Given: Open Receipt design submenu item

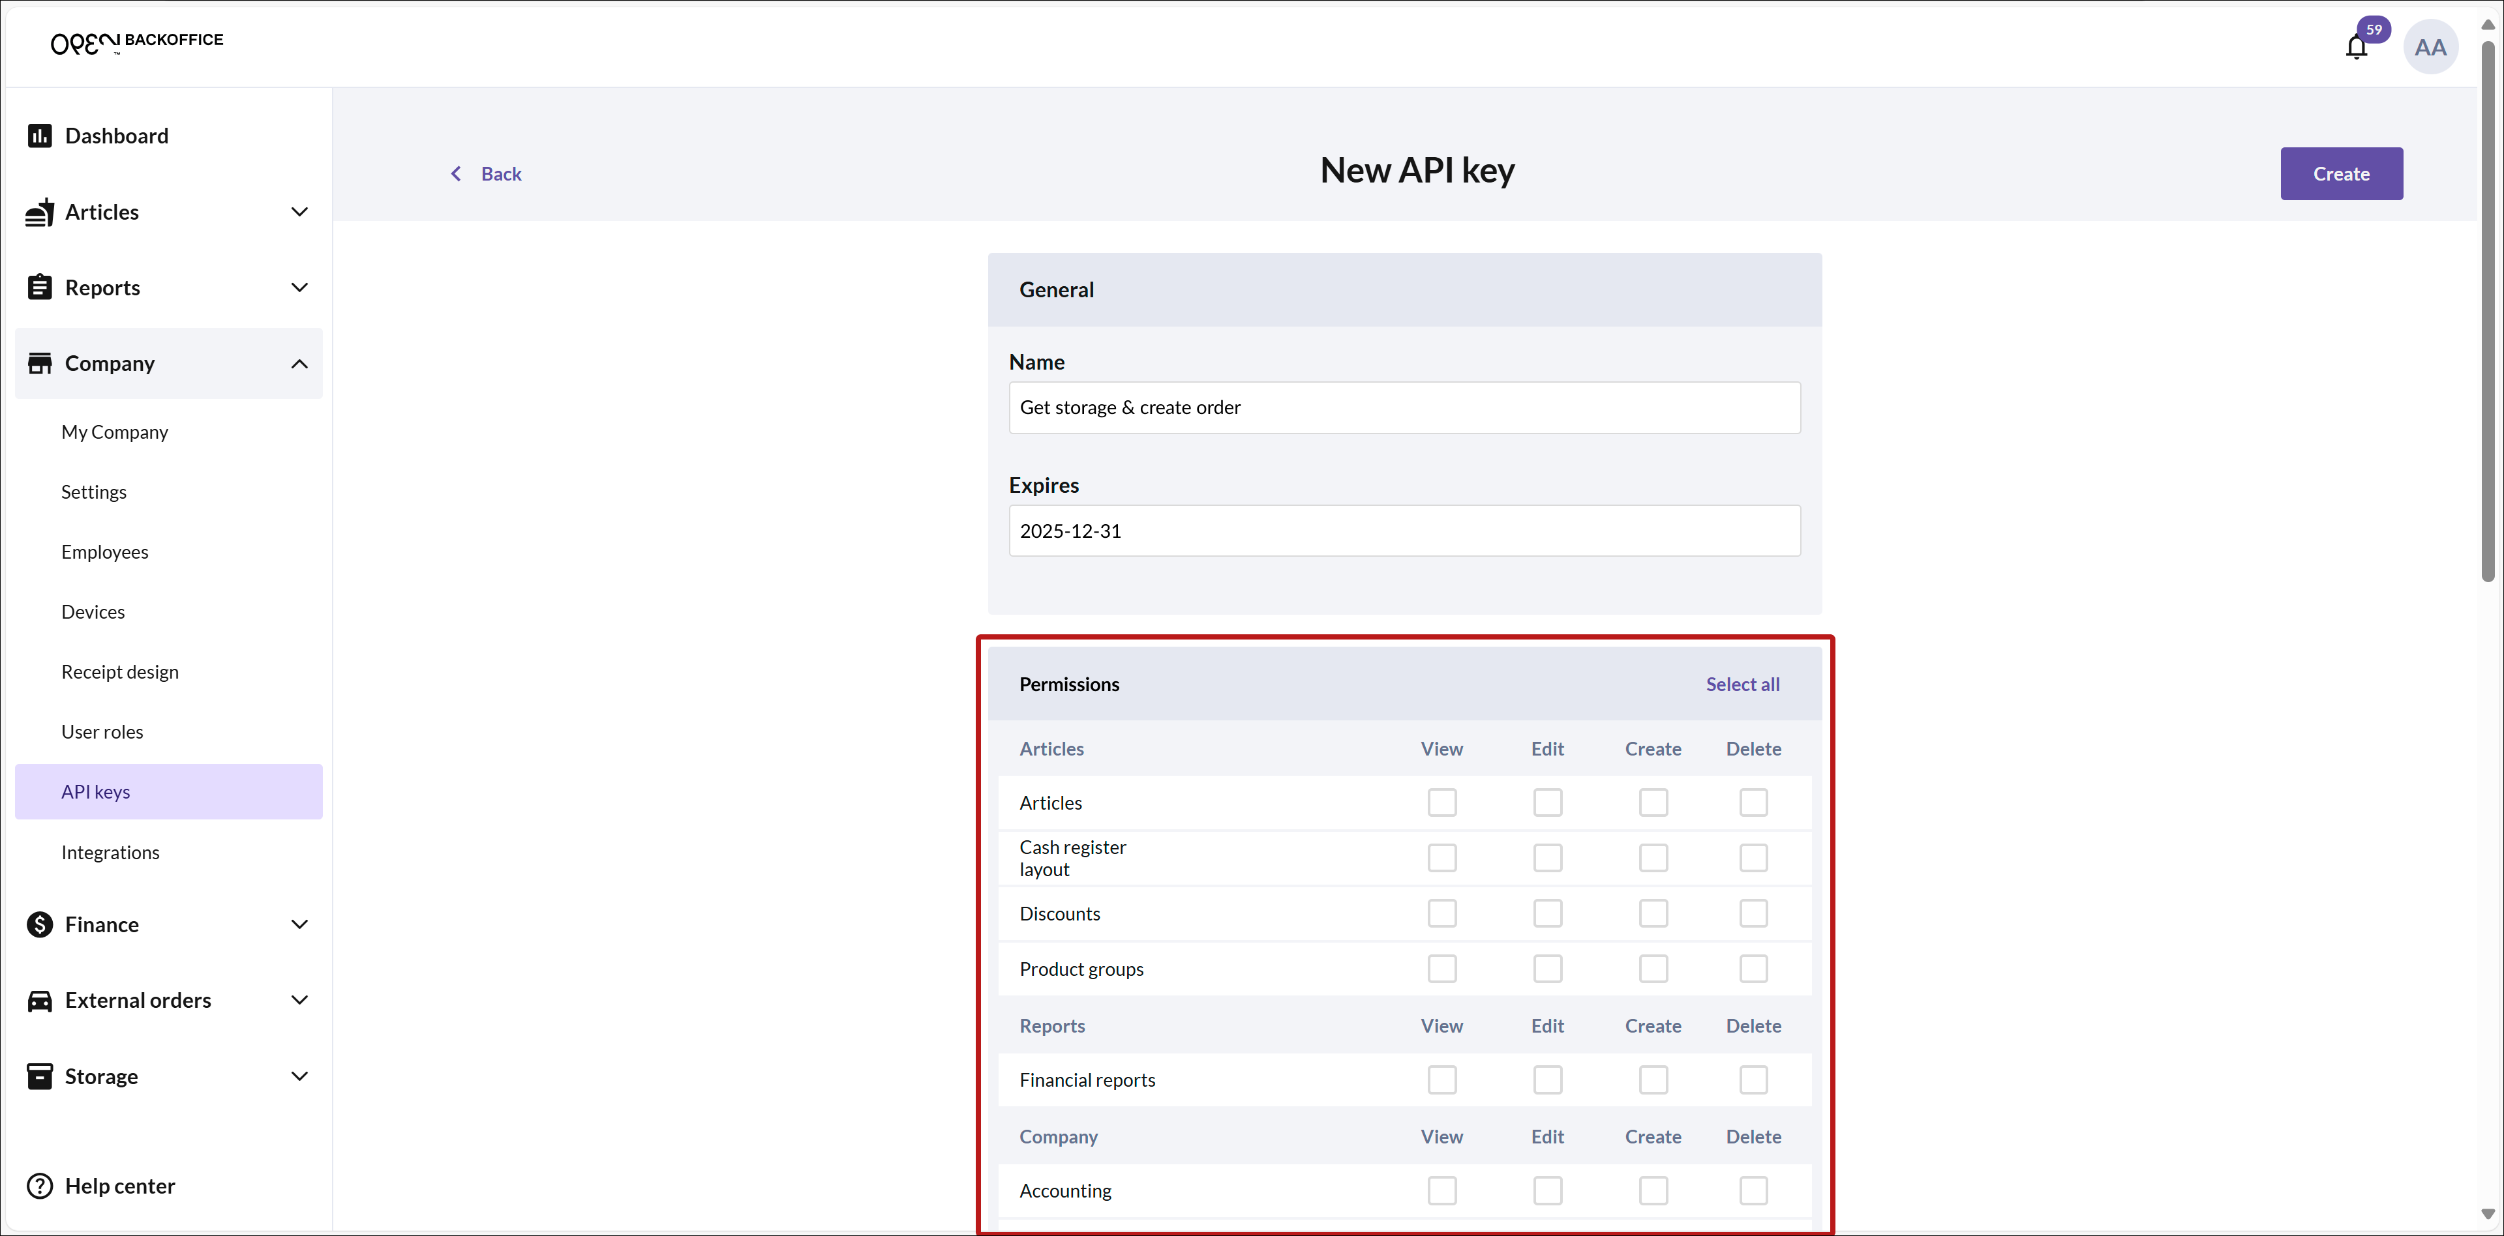Looking at the screenshot, I should click(168, 672).
